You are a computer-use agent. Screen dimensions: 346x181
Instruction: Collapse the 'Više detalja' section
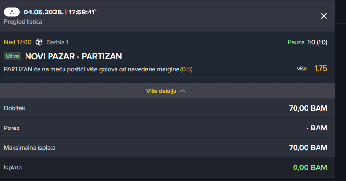point(166,91)
